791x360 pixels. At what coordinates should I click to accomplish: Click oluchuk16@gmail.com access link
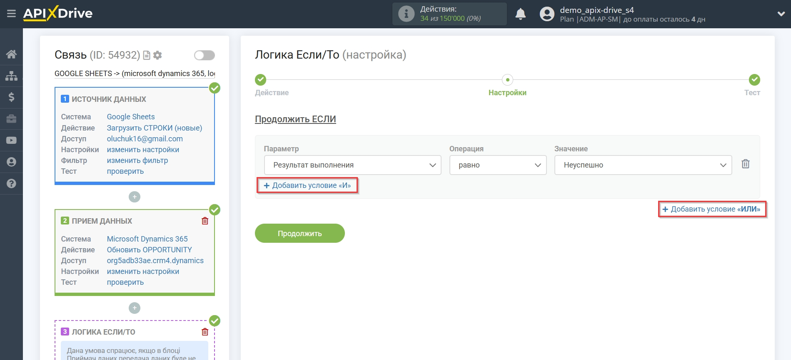[x=145, y=139]
